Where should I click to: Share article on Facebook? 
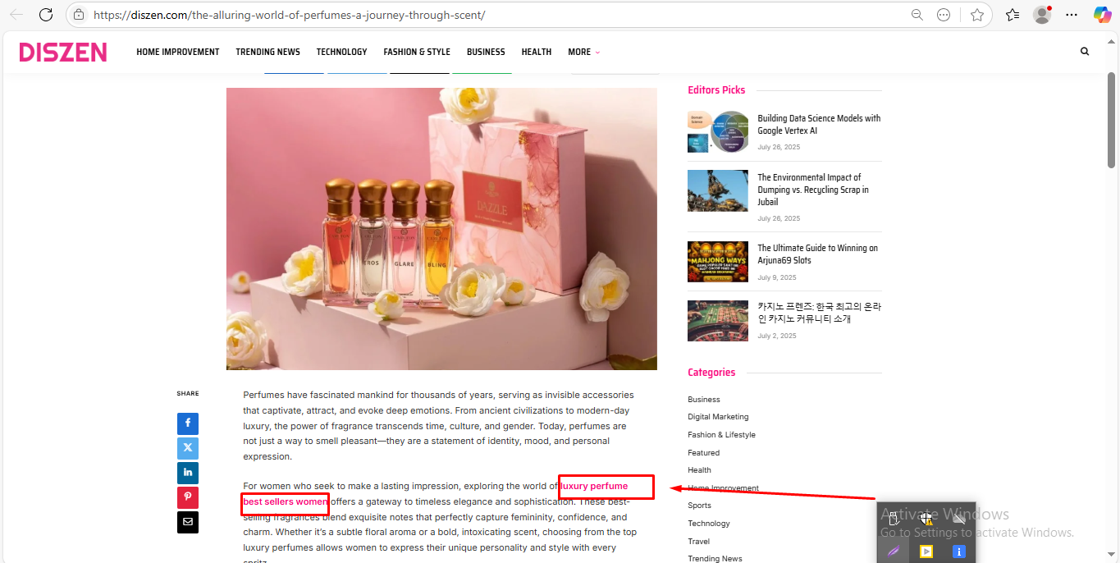(188, 423)
